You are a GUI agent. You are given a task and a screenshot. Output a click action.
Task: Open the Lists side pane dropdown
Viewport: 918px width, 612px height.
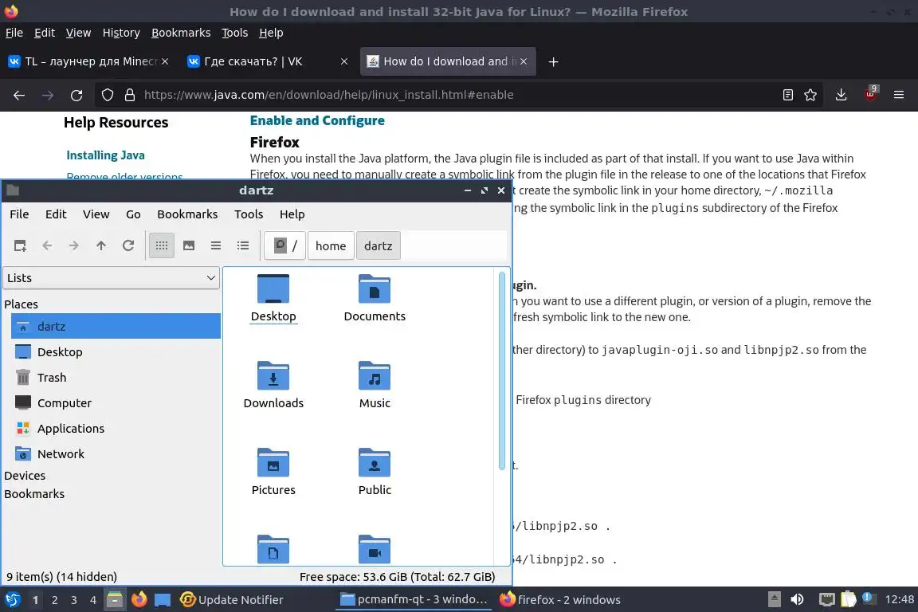click(112, 278)
